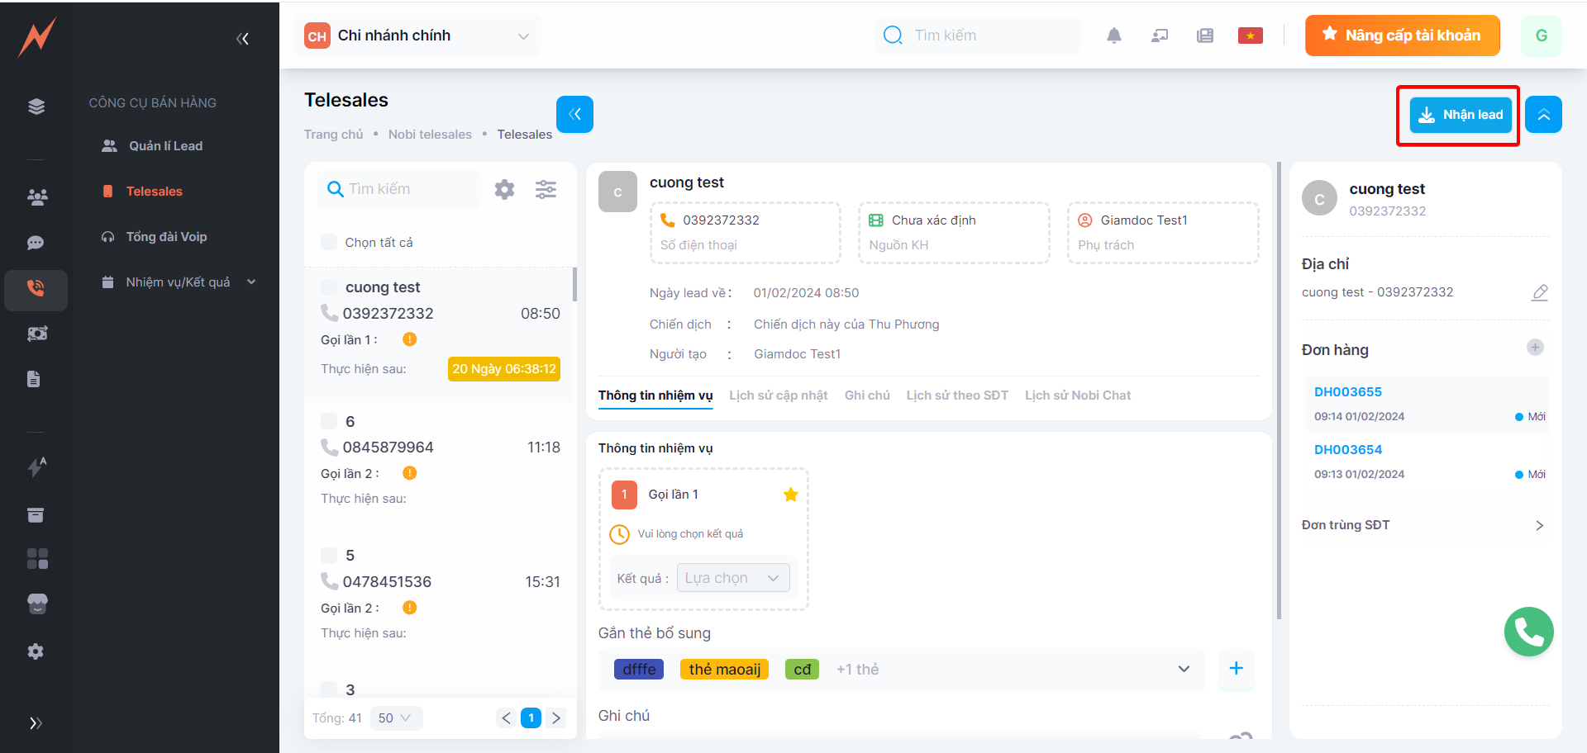Switch to Ghi chú tab
1587x753 pixels.
(866, 395)
